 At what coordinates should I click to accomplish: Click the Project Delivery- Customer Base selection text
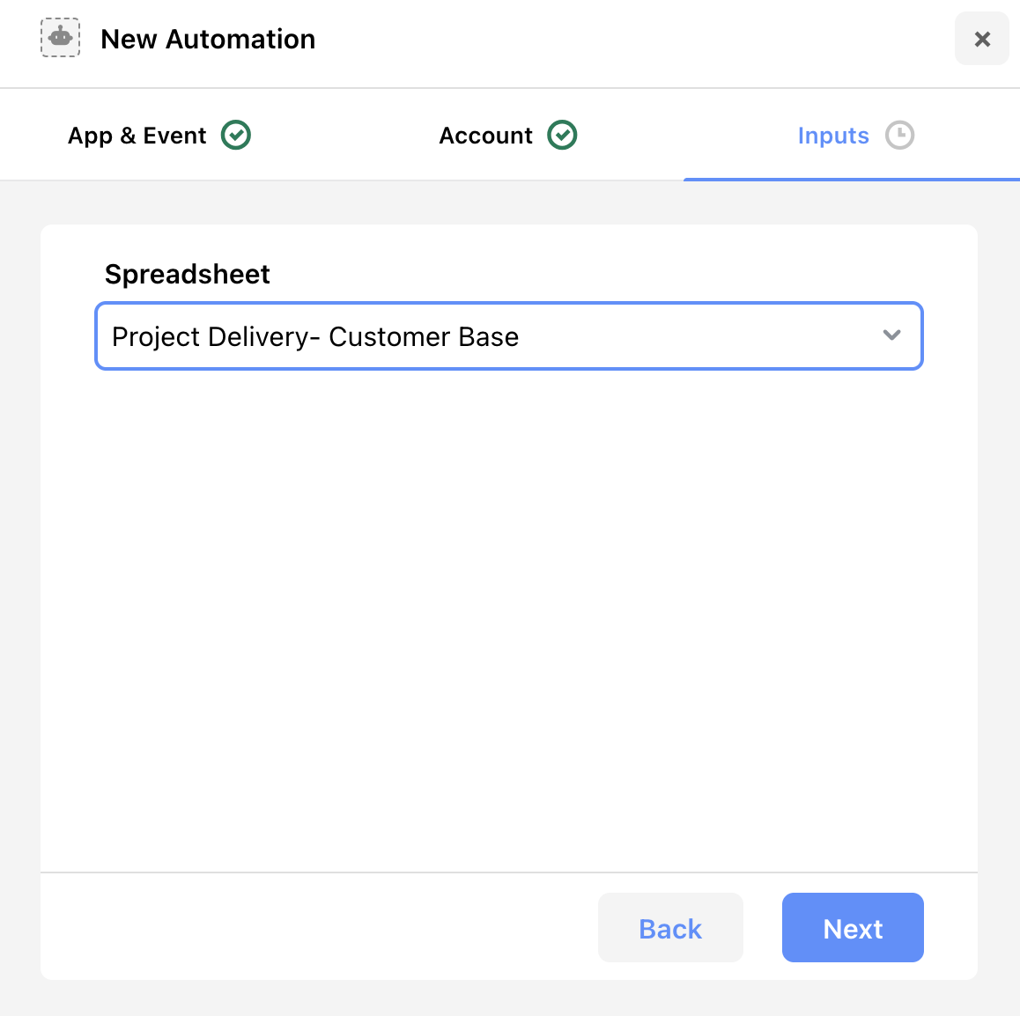pos(315,336)
